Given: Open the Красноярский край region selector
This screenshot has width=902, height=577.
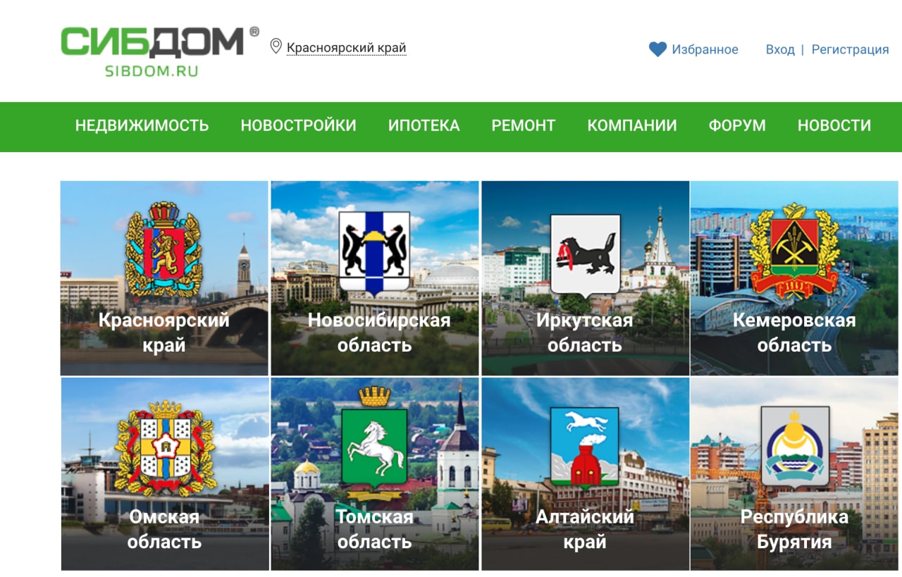Looking at the screenshot, I should (346, 48).
